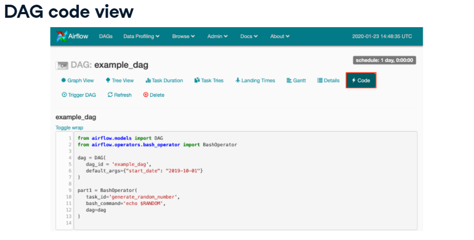Click the Details list icon
This screenshot has width=474, height=240.
click(320, 81)
